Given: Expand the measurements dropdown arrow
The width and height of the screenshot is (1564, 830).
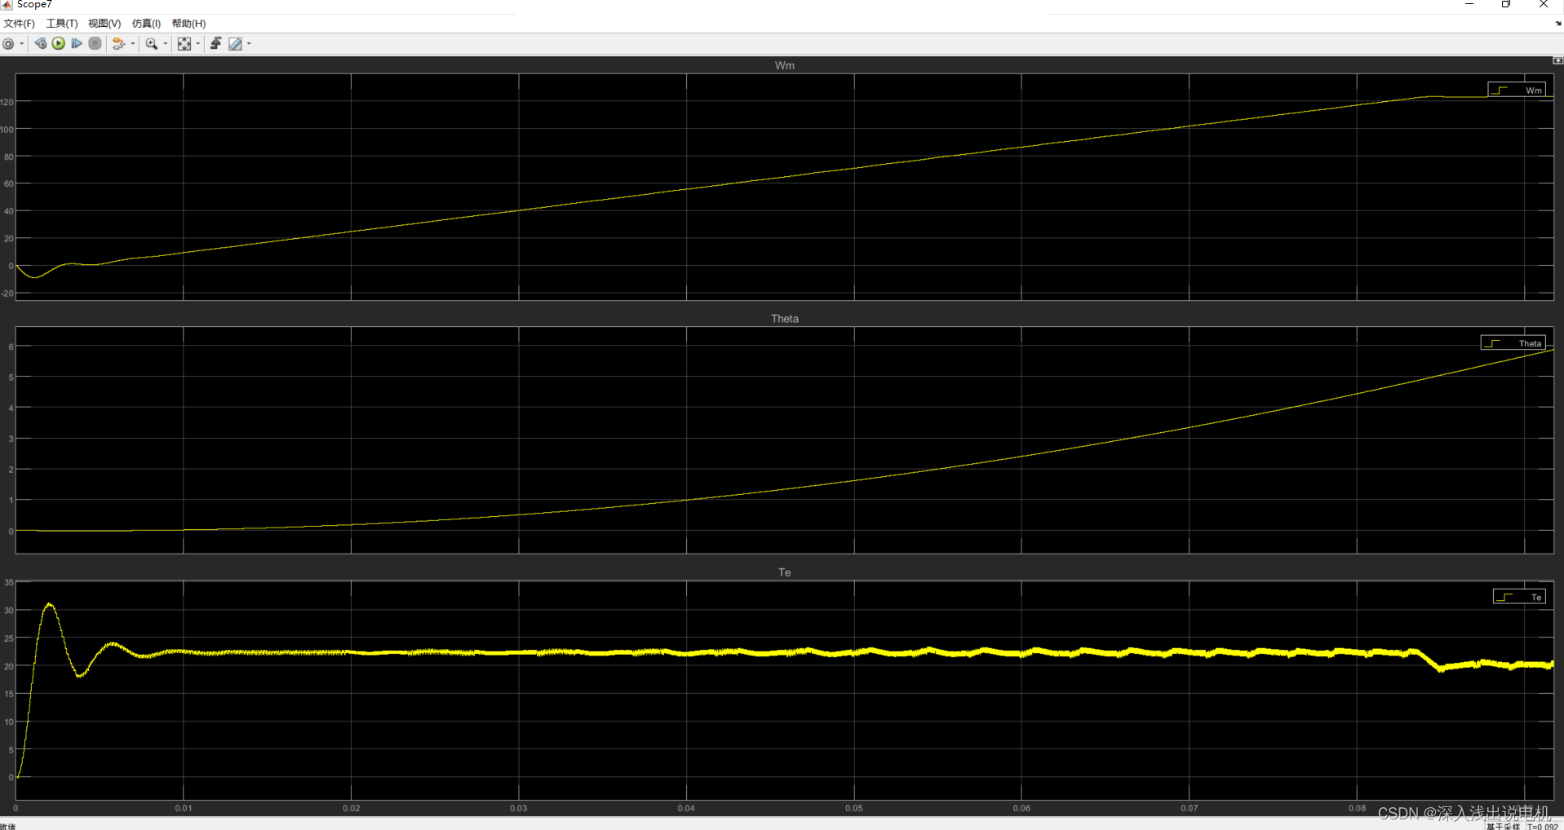Looking at the screenshot, I should click(x=249, y=44).
